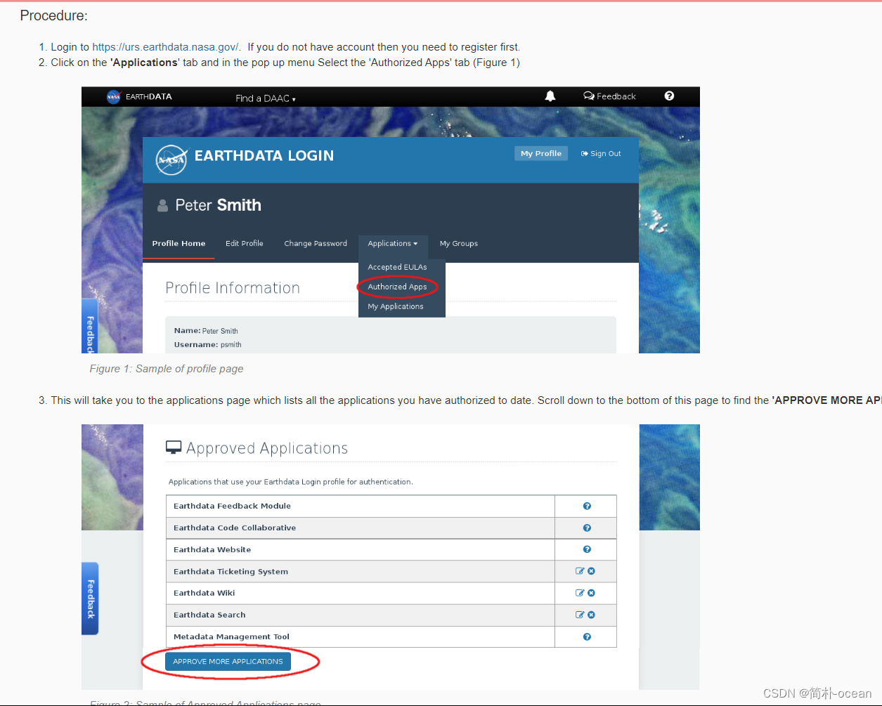
Task: Click the remove icon for Earthdata Wiki
Action: (x=591, y=593)
